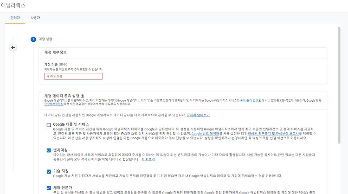Click the back arrow button
348x194 pixels.
click(13, 47)
